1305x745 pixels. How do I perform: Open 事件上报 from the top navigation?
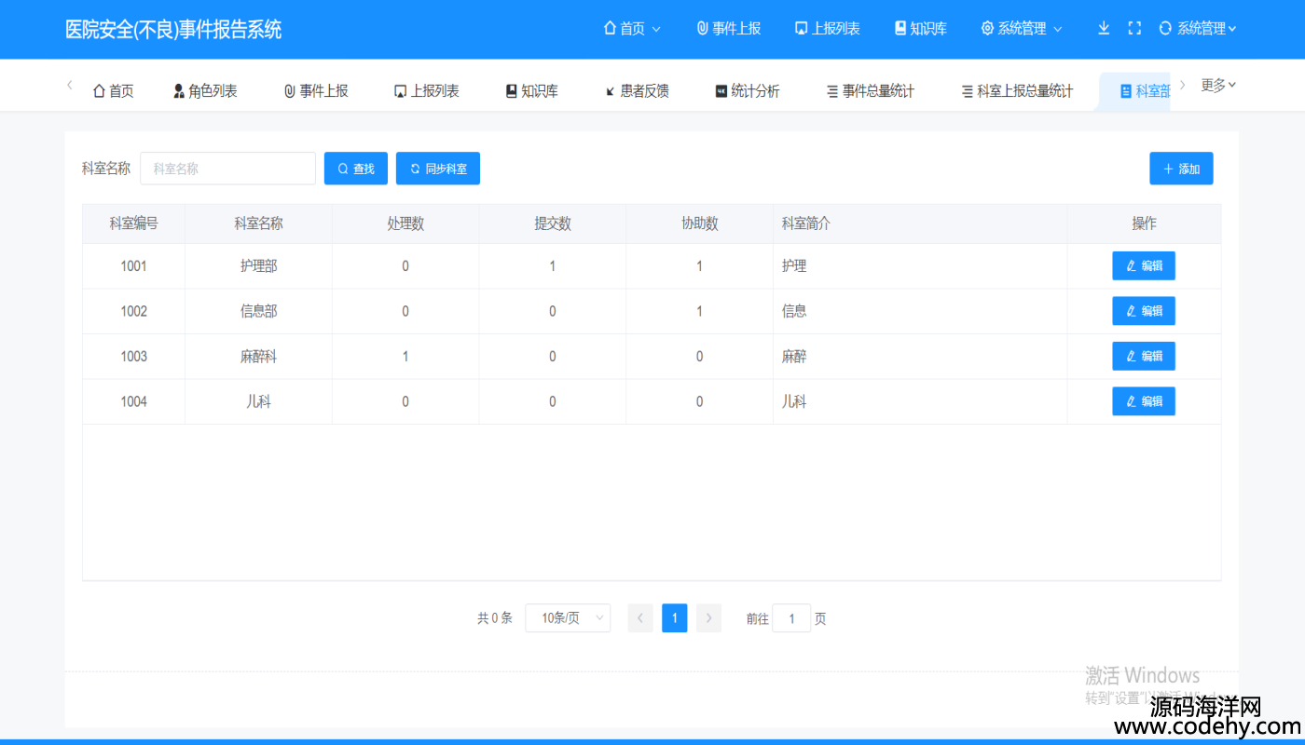729,28
